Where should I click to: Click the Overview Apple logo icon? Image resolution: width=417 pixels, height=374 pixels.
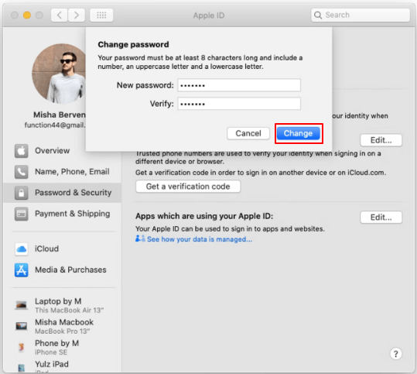pos(22,151)
